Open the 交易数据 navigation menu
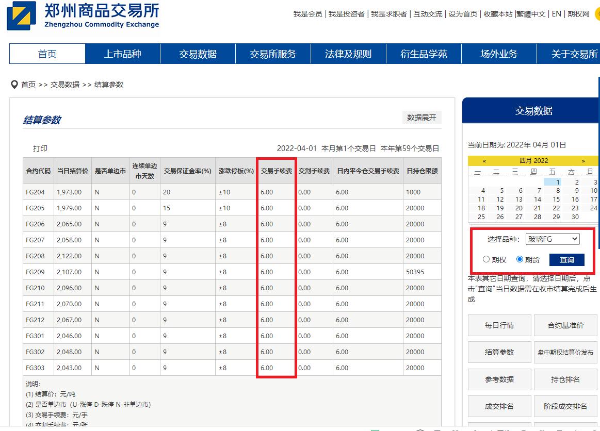This screenshot has width=600, height=431. [x=198, y=54]
